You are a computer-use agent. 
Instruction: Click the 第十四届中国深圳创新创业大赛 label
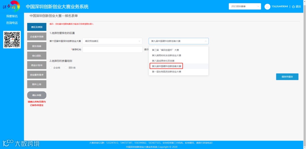[x=65, y=41]
